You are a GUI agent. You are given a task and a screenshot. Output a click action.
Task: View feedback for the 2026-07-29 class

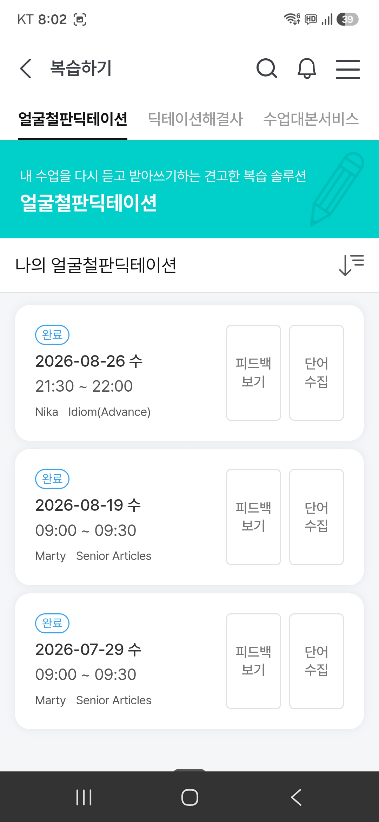[253, 661]
